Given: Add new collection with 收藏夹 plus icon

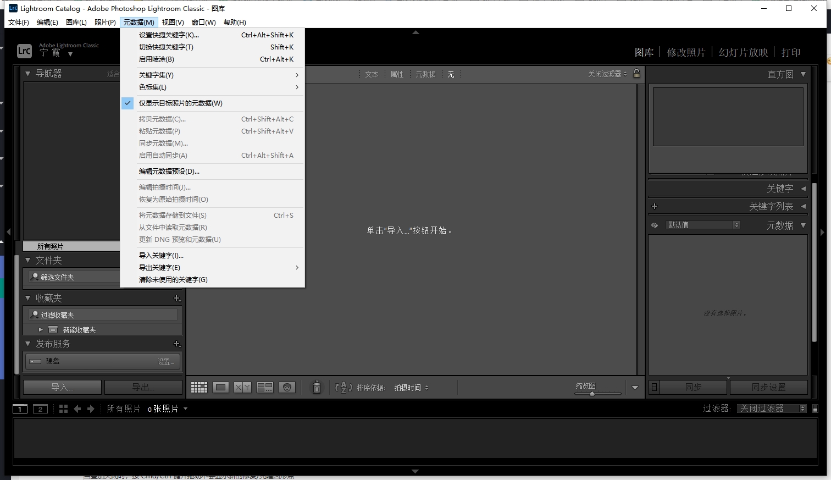Looking at the screenshot, I should coord(177,298).
